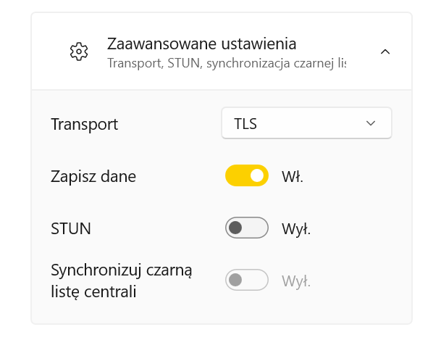Viewport: 441px width, 340px height.
Task: Click the Wł. status next to Zapisz dane
Action: coord(293,177)
